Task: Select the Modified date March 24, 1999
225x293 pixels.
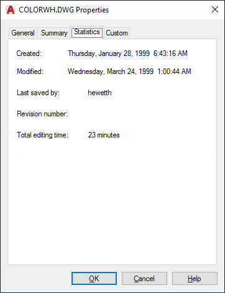Action: pos(129,72)
